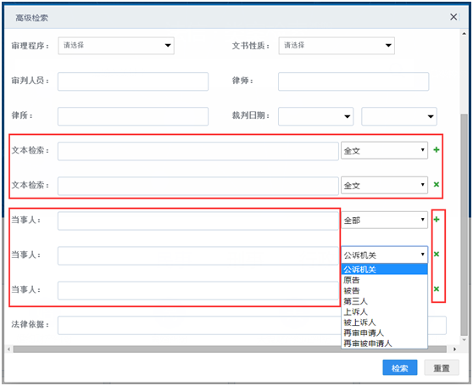
Task: Open the 审理程序 dropdown
Action: (x=116, y=46)
